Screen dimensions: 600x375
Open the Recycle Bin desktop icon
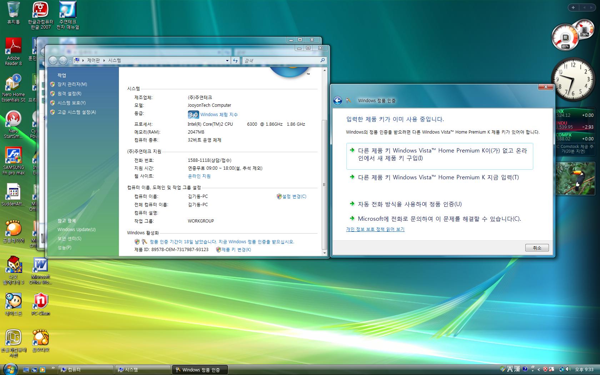(13, 13)
